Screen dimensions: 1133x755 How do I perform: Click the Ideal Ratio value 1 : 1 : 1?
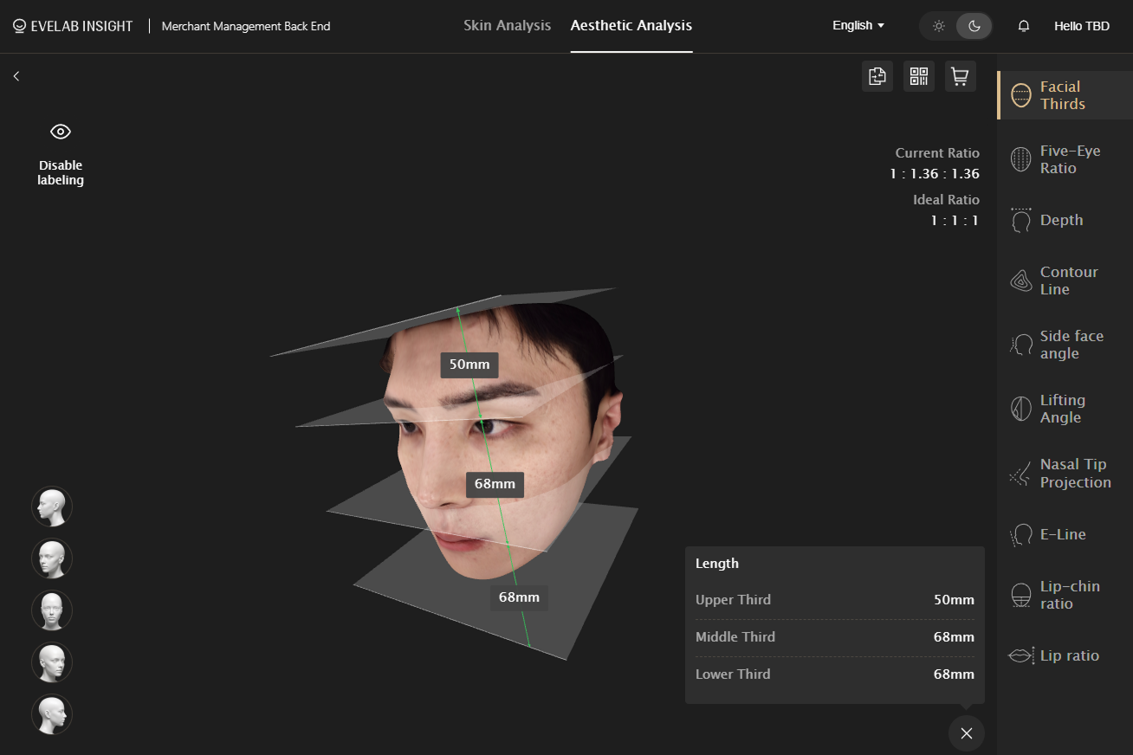click(x=955, y=221)
